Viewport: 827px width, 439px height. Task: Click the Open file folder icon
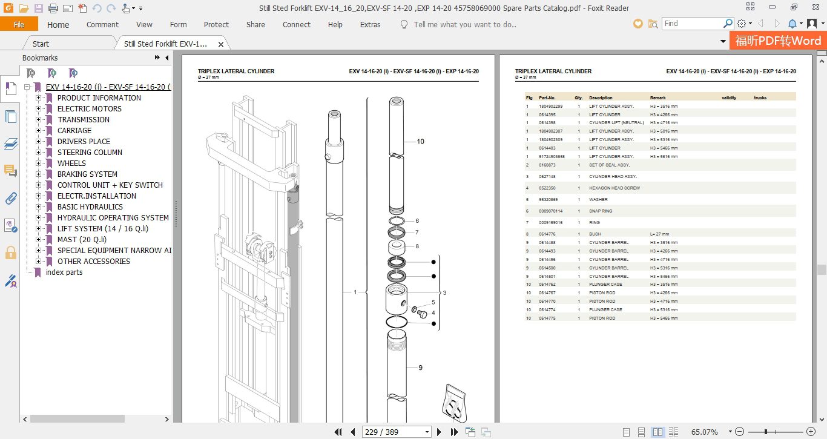tap(24, 8)
